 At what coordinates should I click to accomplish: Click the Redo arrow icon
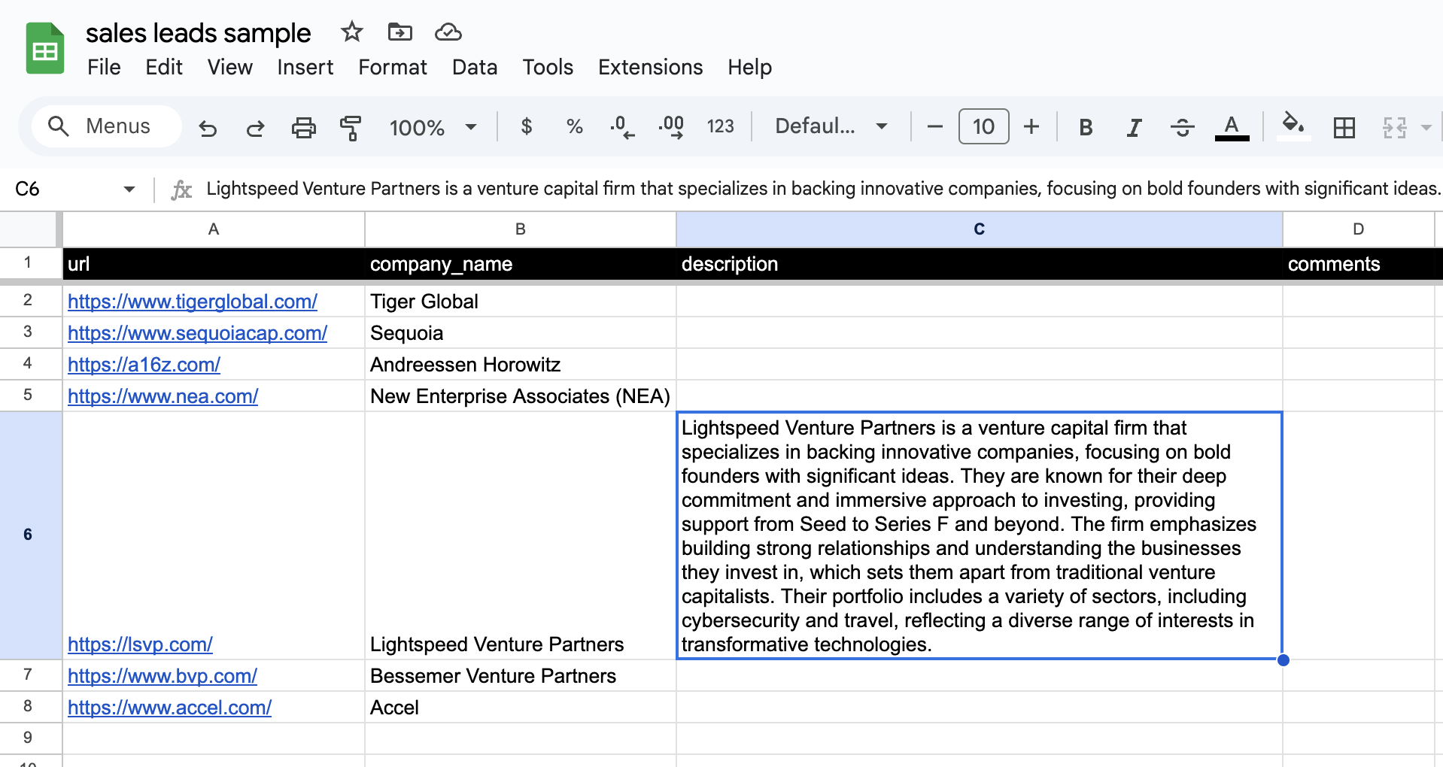[x=255, y=128]
